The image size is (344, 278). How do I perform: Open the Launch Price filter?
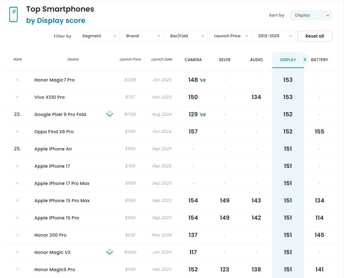(x=230, y=36)
